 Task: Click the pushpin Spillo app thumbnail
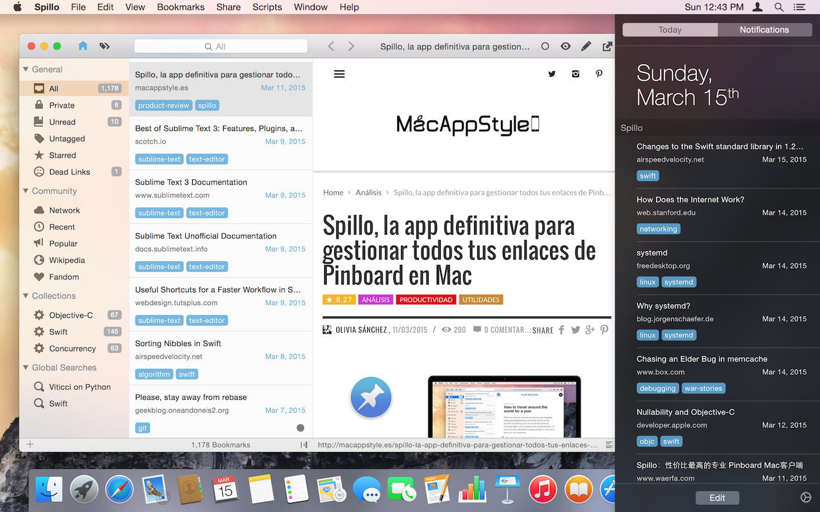click(x=370, y=397)
